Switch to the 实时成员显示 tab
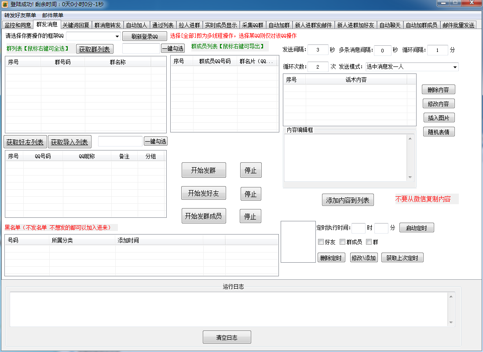The height and width of the screenshot is (352, 483). pos(221,25)
